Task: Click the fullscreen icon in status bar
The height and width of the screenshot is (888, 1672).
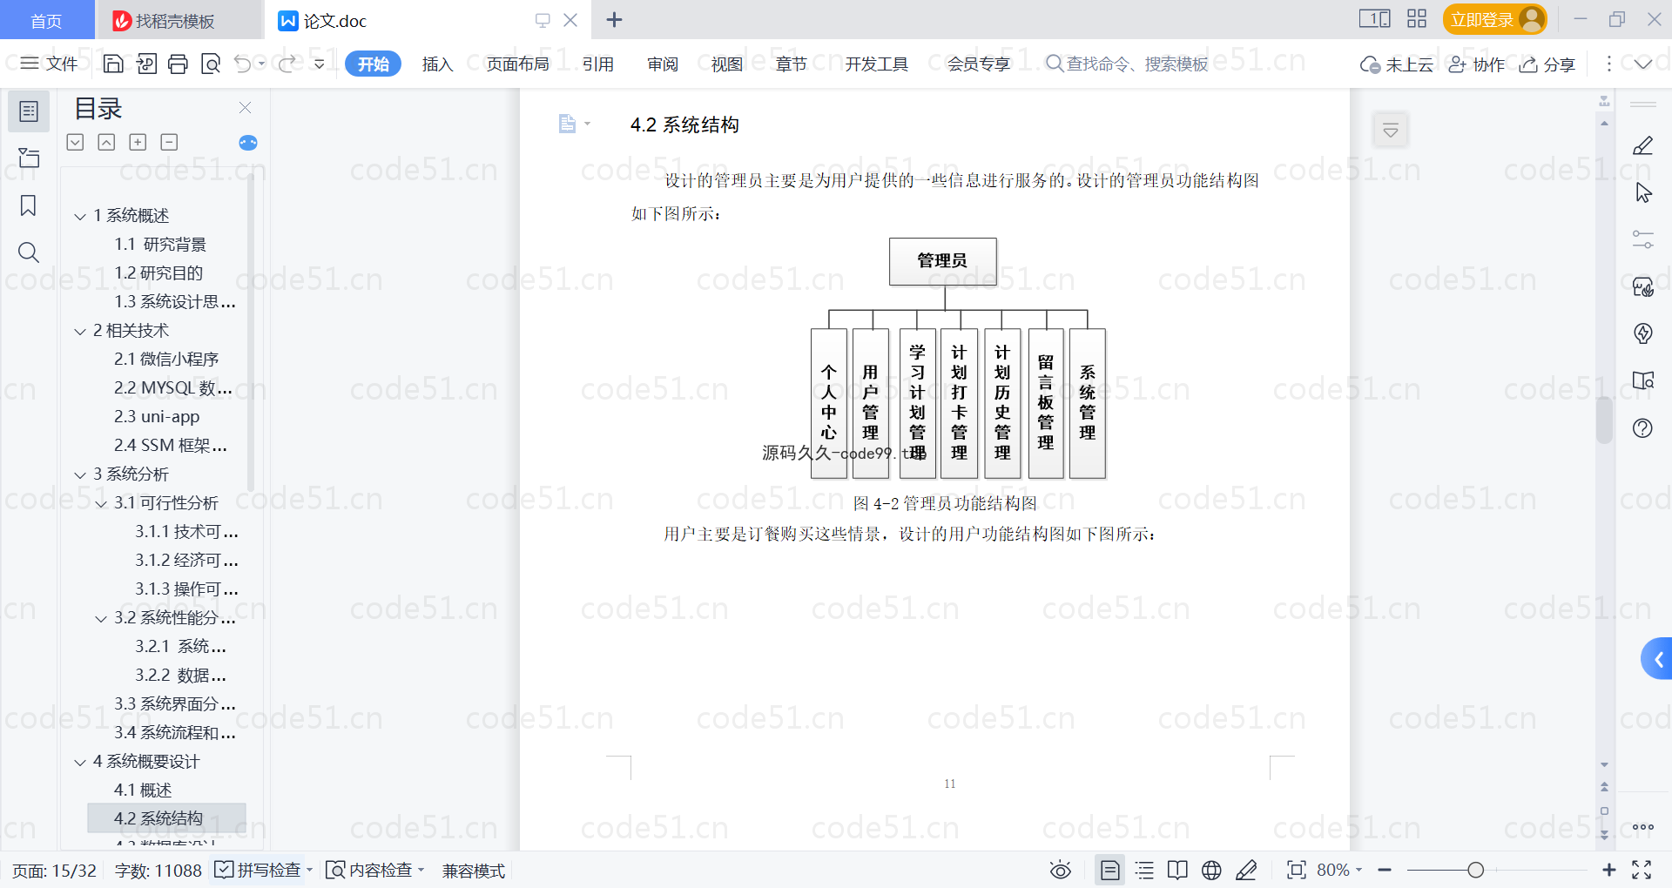Action: [1642, 870]
